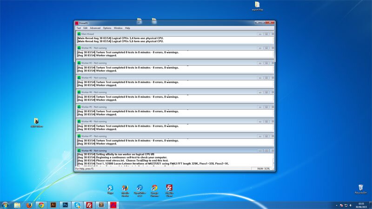Click 'Setting affinity to run worker' line
The height and width of the screenshot is (209, 372).
[x=116, y=154]
